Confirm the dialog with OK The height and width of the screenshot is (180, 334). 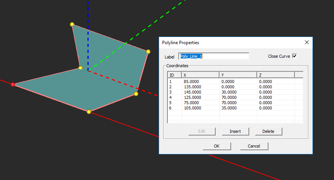click(216, 146)
